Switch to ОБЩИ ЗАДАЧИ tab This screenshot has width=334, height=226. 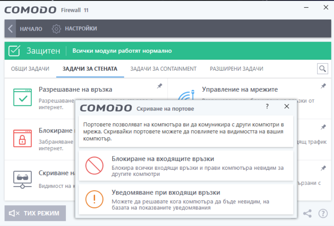pos(30,69)
